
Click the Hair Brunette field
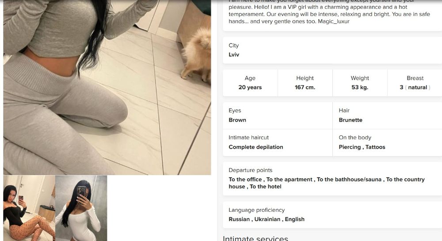pos(387,115)
